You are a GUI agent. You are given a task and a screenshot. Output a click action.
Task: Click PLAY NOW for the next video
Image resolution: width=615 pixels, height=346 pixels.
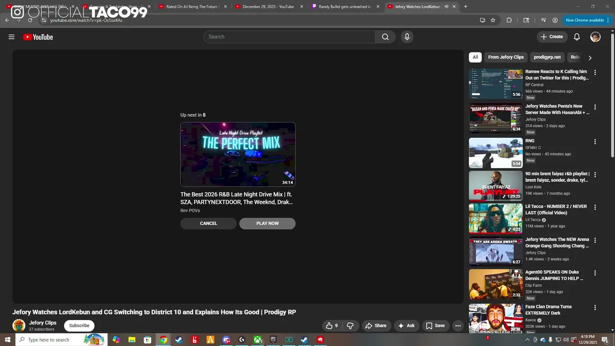point(268,223)
